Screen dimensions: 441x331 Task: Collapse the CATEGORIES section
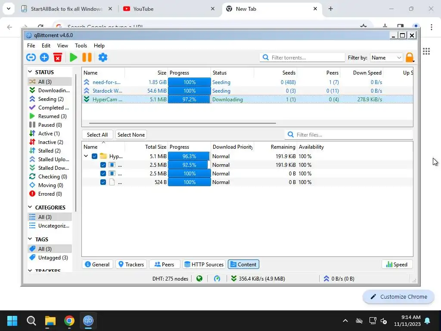point(30,207)
